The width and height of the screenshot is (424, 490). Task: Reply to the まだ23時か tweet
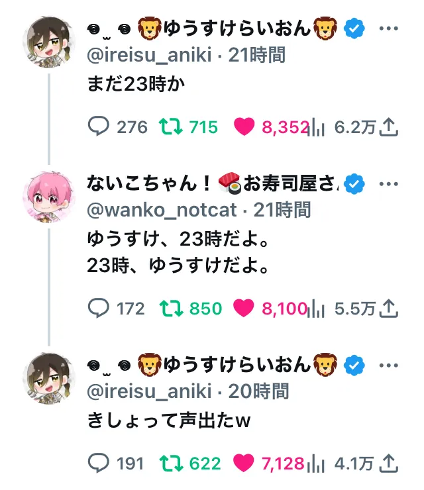pos(99,127)
